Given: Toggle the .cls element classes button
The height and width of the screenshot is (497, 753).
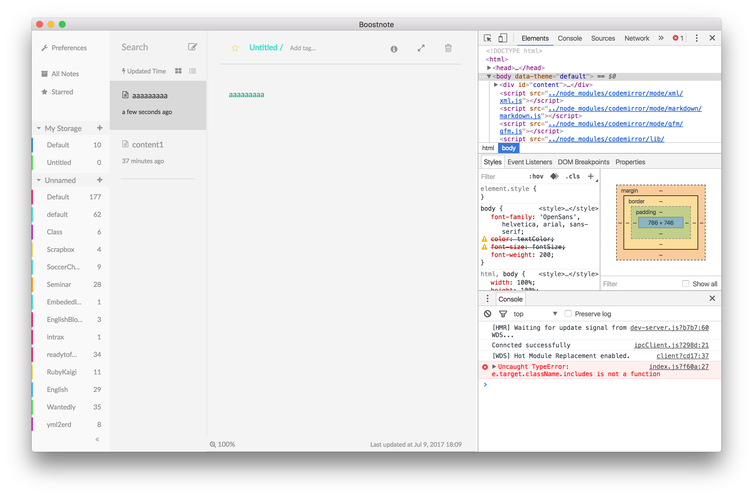Looking at the screenshot, I should [572, 176].
